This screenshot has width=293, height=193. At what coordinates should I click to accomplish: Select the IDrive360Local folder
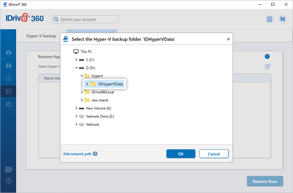pos(103,92)
